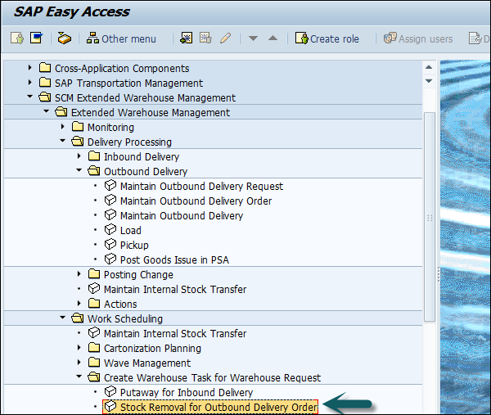Click the Posting Change folder icon

[x=94, y=273]
